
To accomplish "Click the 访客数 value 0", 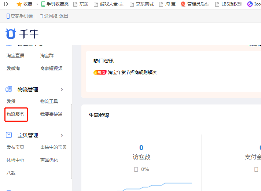I will pyautogui.click(x=141, y=147).
